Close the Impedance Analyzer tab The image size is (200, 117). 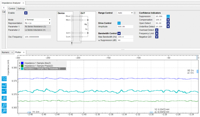coord(23,3)
